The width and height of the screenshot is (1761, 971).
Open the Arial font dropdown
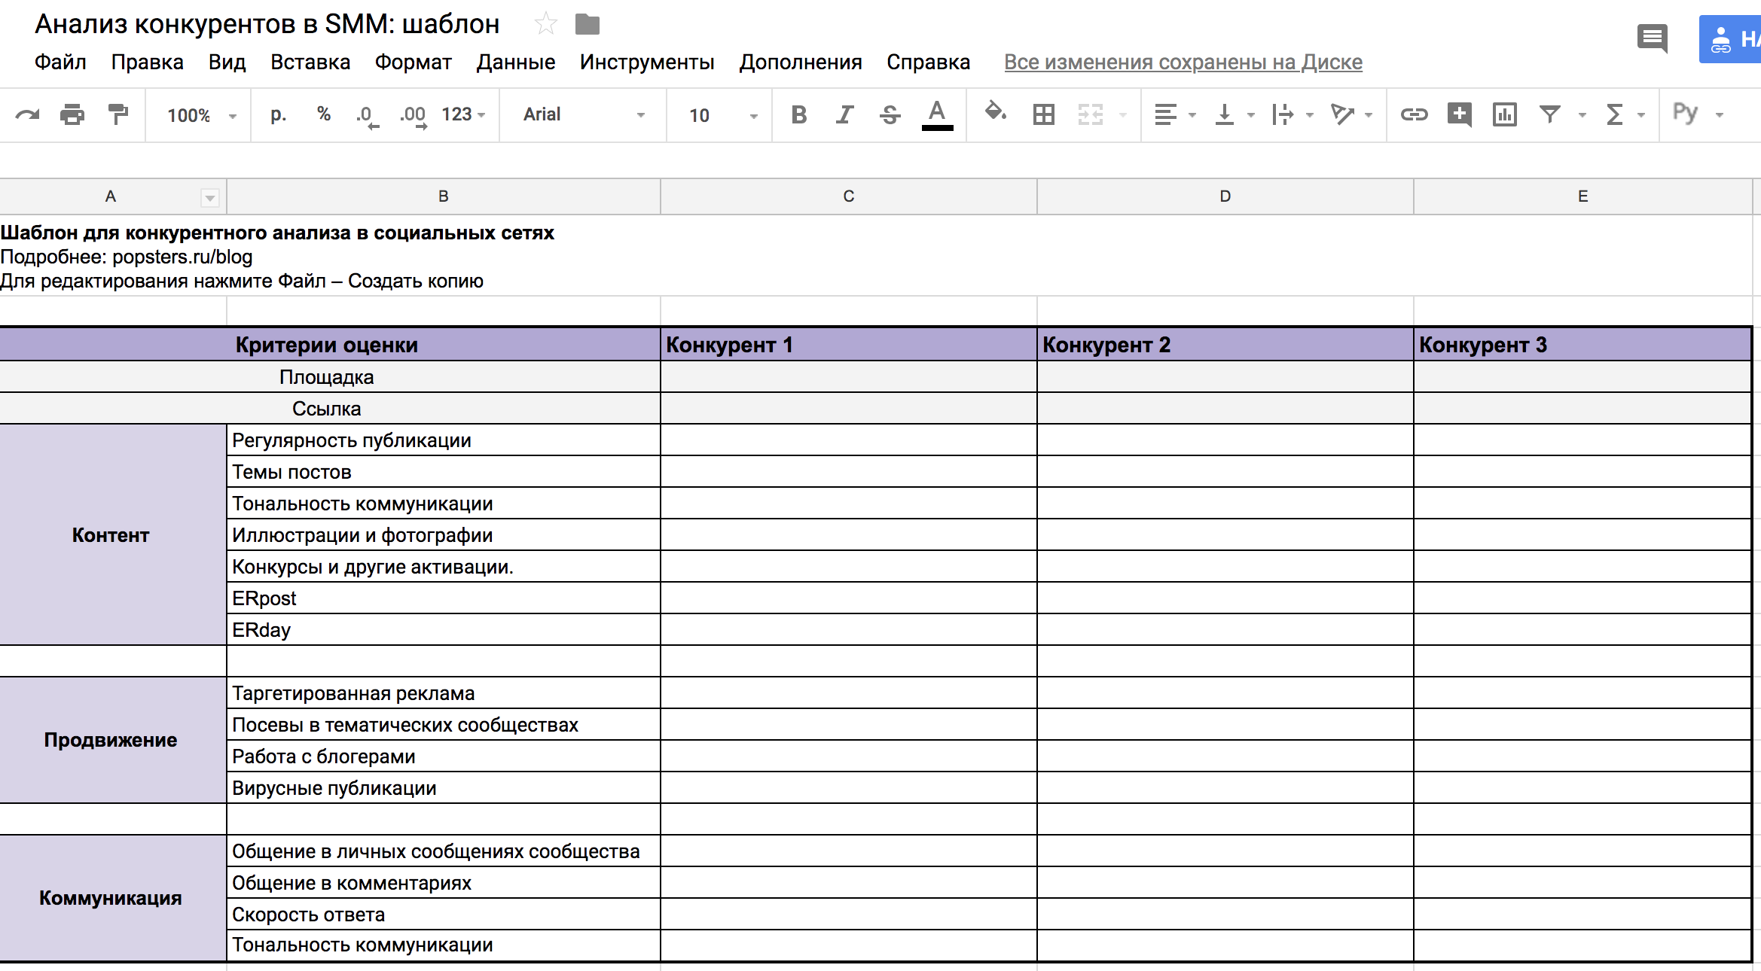pyautogui.click(x=584, y=114)
